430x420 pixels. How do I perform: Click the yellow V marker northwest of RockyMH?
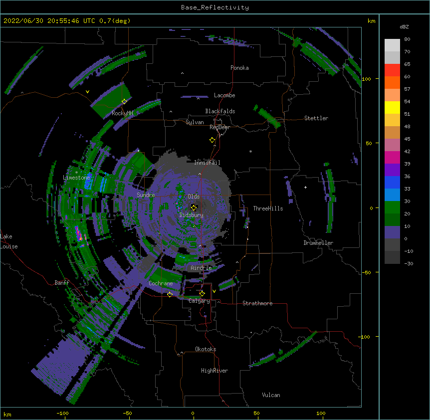click(x=87, y=92)
